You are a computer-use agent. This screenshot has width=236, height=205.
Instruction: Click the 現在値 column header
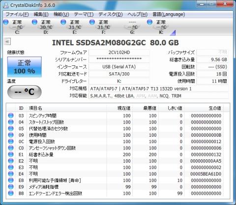coord(119,108)
